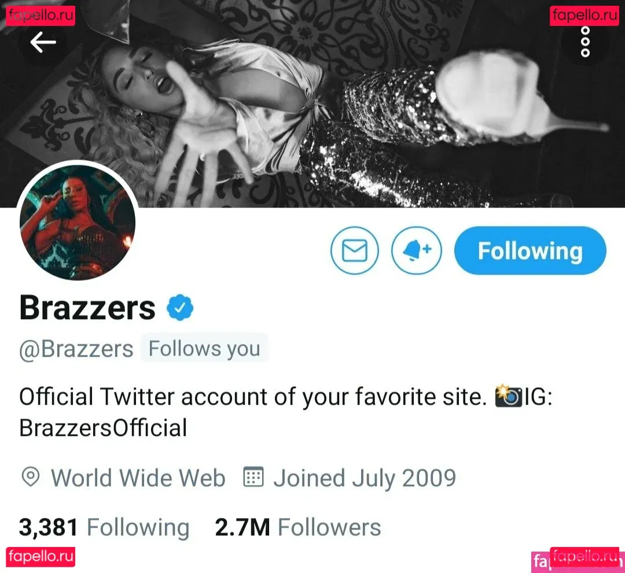Click the location pin icon
Screen dimensions: 625x573
click(x=31, y=476)
